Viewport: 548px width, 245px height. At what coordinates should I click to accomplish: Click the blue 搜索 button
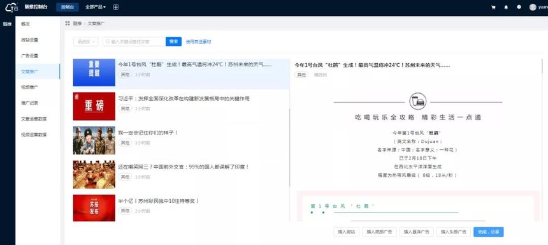pos(174,41)
